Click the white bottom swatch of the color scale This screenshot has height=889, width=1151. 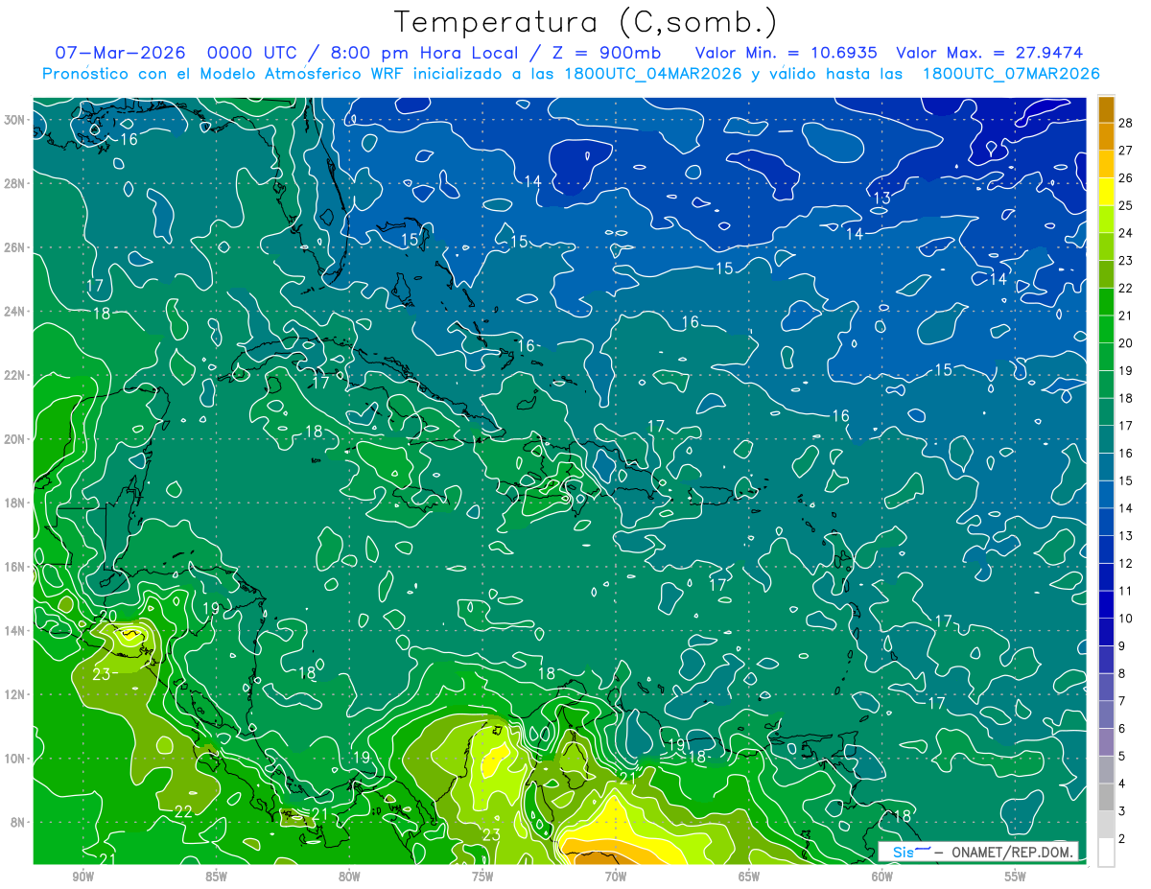[x=1106, y=853]
